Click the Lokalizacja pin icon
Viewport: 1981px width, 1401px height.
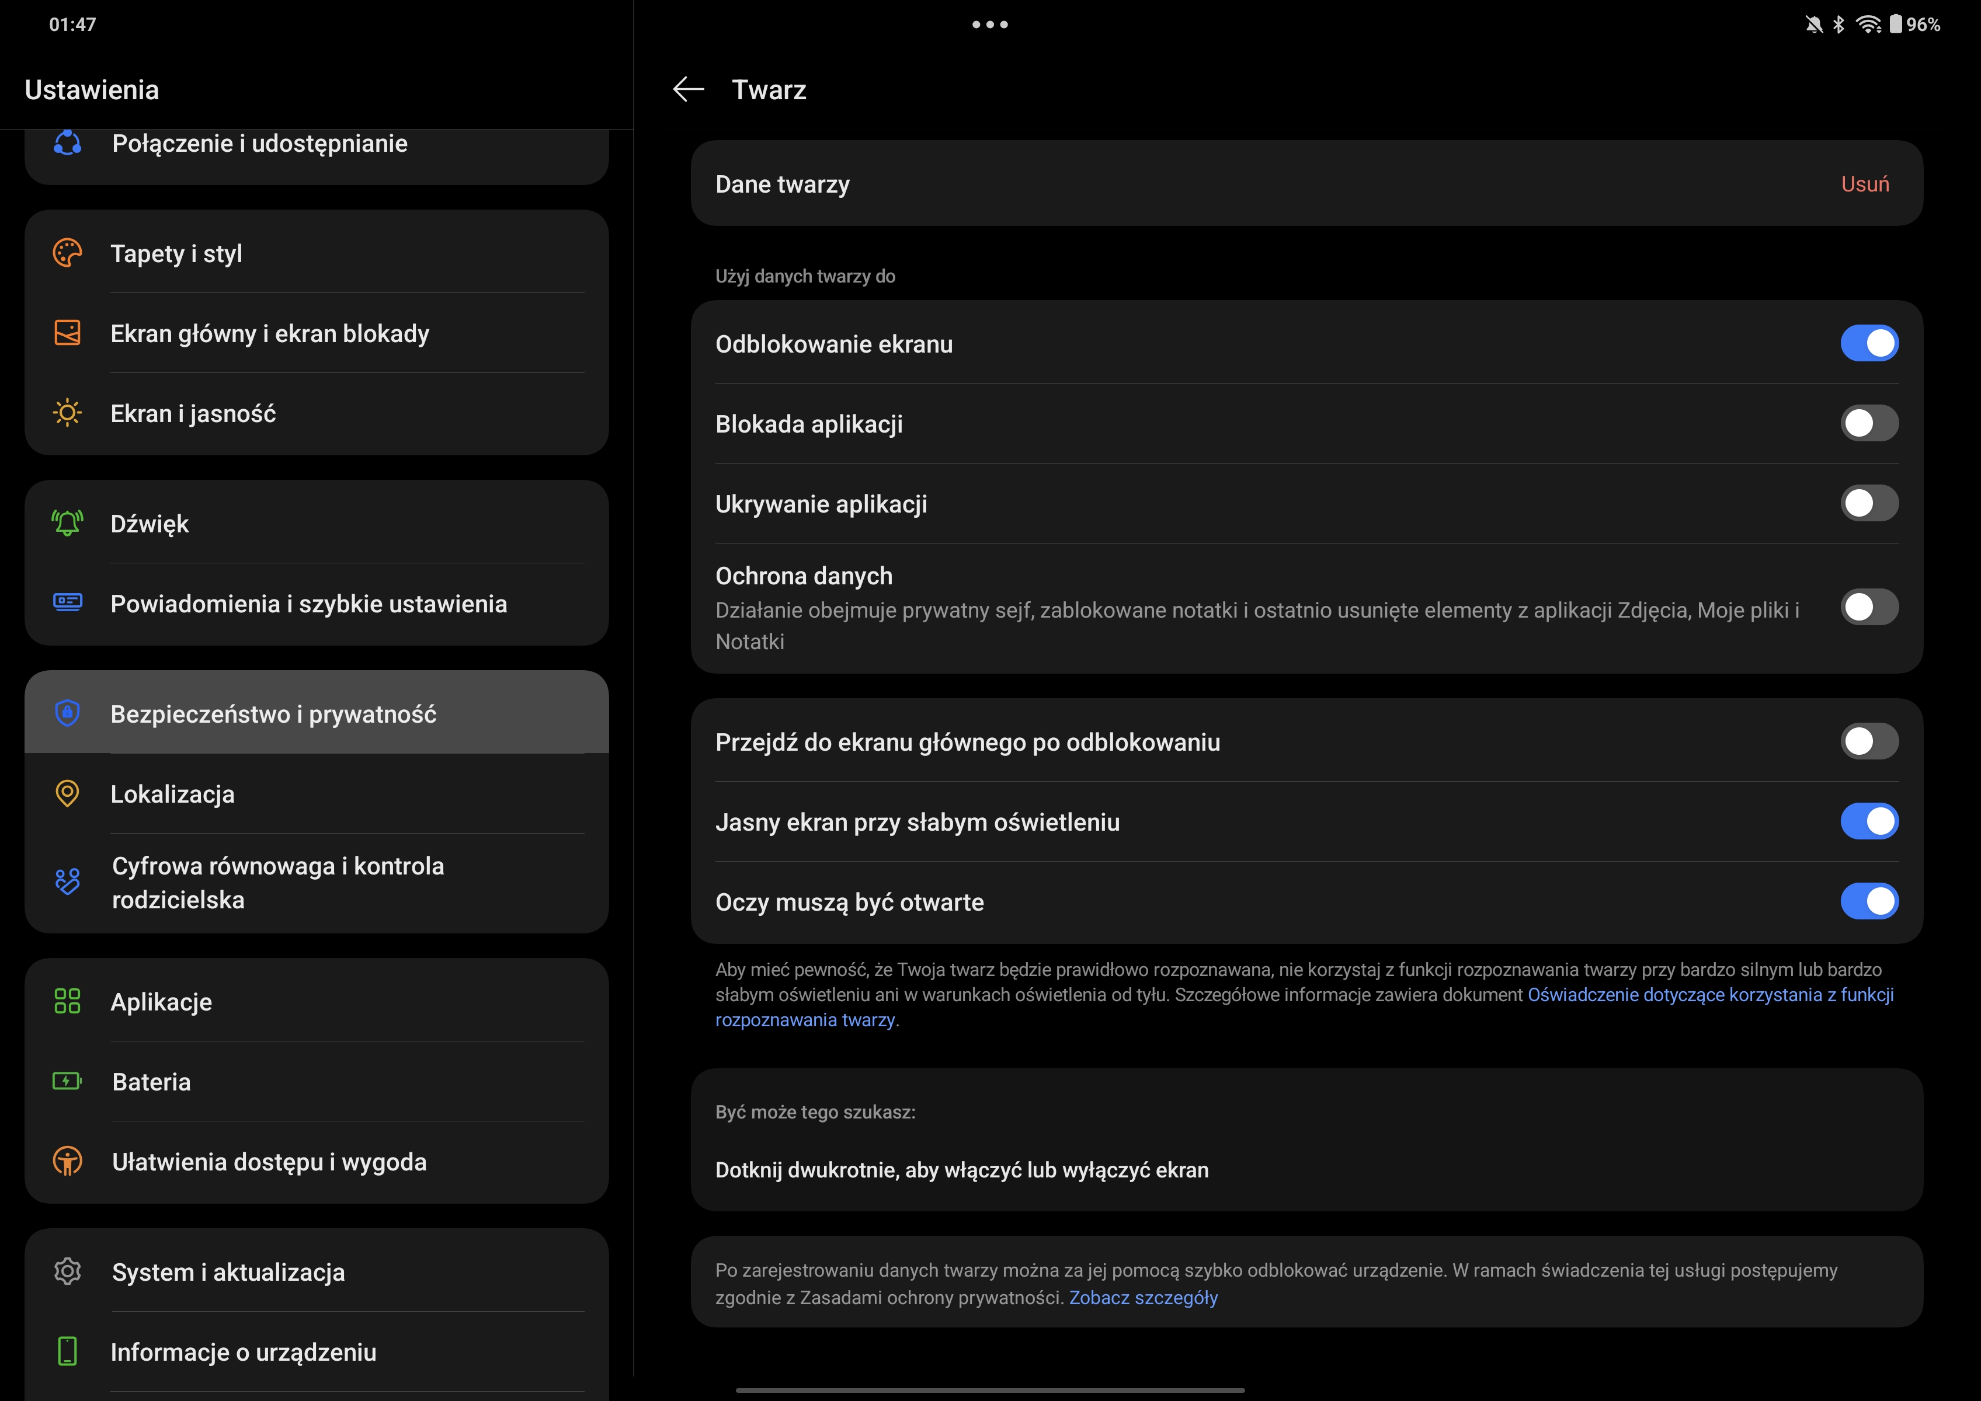pyautogui.click(x=67, y=793)
